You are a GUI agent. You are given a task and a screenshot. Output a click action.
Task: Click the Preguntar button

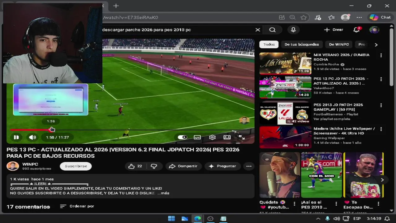click(x=222, y=166)
